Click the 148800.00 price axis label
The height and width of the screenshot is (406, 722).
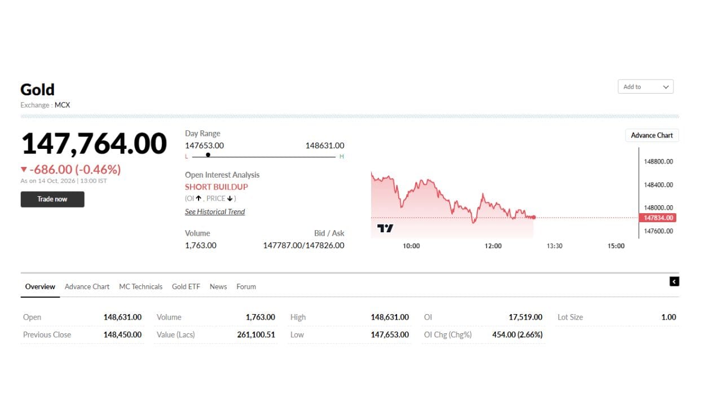coord(658,161)
